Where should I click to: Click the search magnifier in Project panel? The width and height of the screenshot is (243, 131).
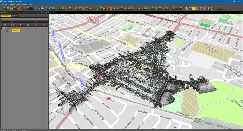(x=28, y=25)
